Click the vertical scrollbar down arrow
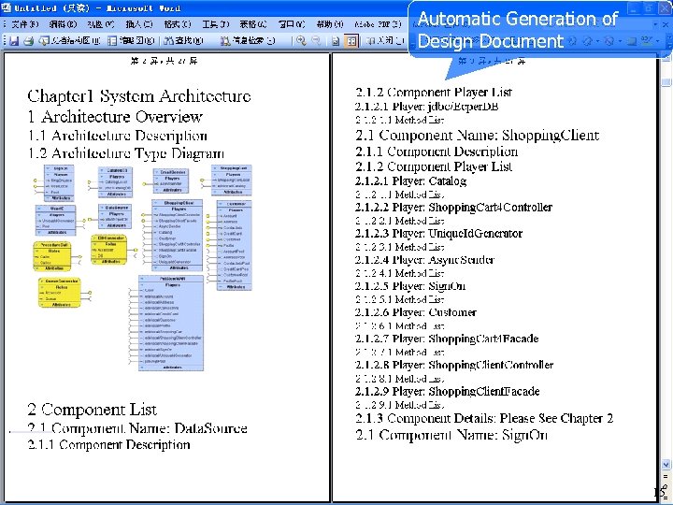This screenshot has width=673, height=505. [666, 464]
